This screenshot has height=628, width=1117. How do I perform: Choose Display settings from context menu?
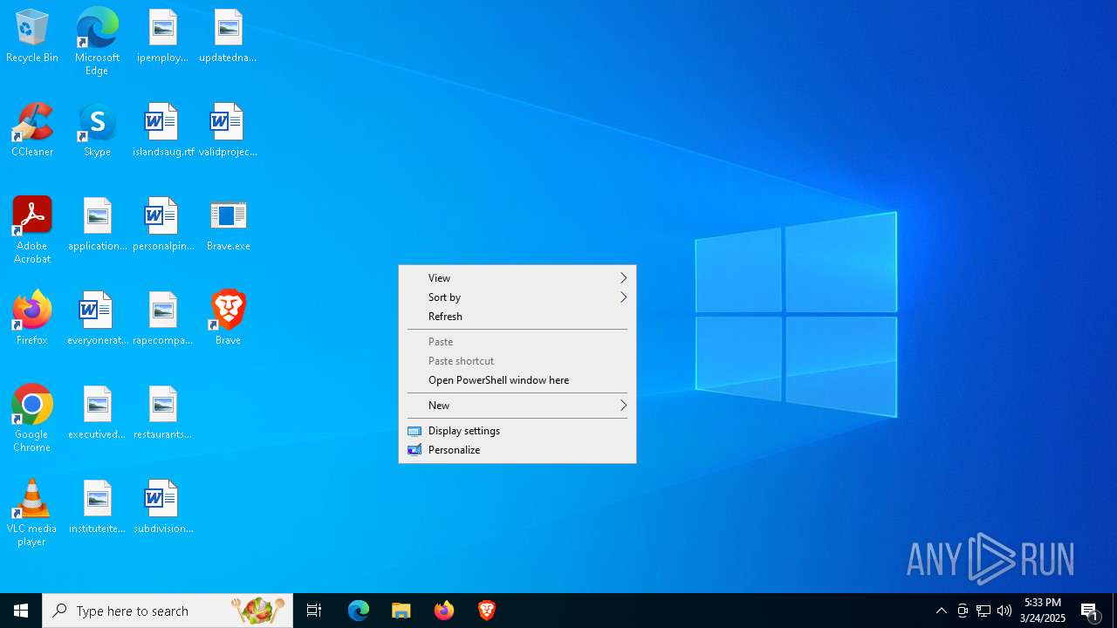[517, 431]
